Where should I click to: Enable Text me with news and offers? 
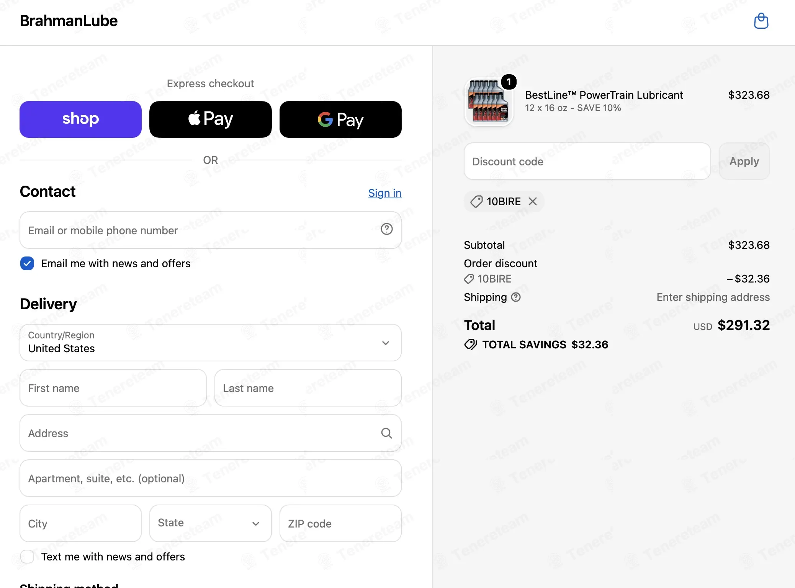click(x=27, y=557)
